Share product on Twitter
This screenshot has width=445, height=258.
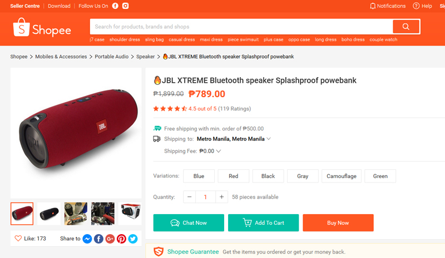[133, 239]
